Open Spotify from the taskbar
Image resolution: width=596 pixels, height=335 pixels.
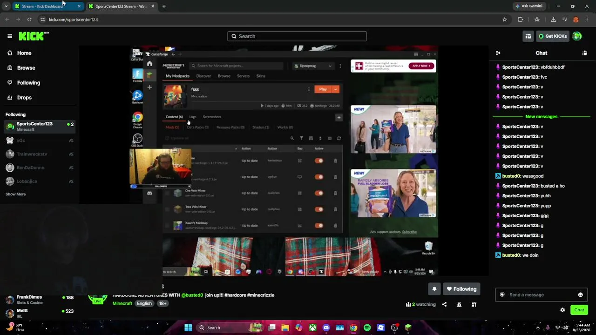(367, 328)
